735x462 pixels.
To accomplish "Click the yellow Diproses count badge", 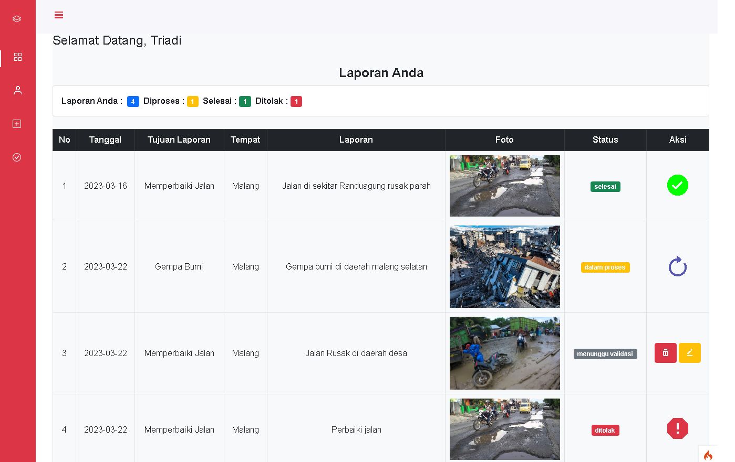I will [193, 102].
